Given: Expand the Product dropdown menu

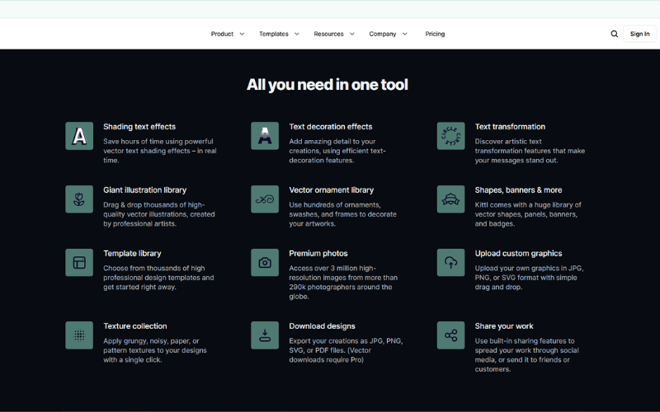Looking at the screenshot, I should click(228, 34).
